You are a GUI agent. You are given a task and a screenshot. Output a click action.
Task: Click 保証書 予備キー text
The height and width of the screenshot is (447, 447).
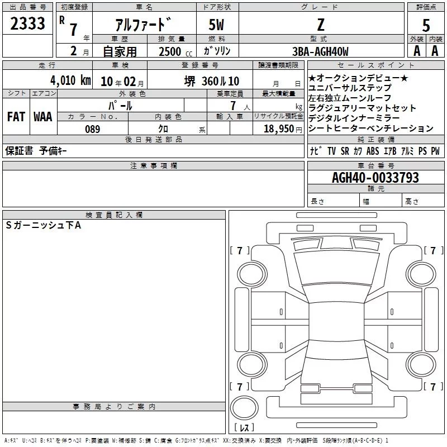(x=36, y=151)
